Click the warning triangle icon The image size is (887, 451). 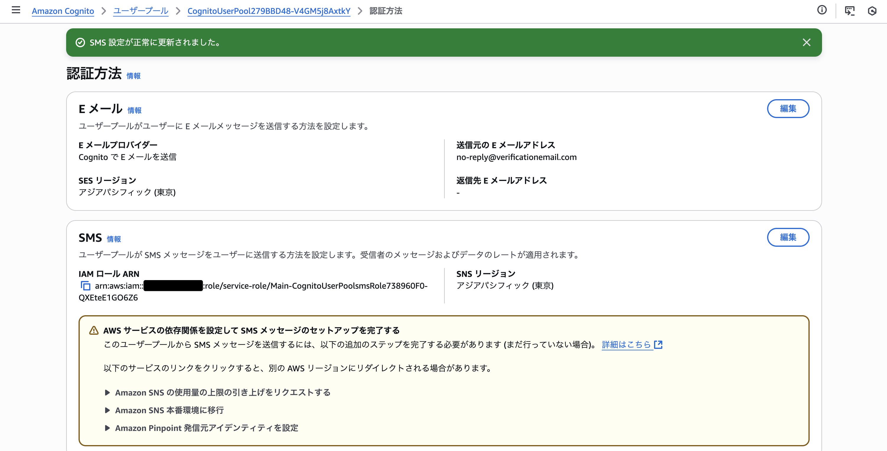(x=94, y=331)
